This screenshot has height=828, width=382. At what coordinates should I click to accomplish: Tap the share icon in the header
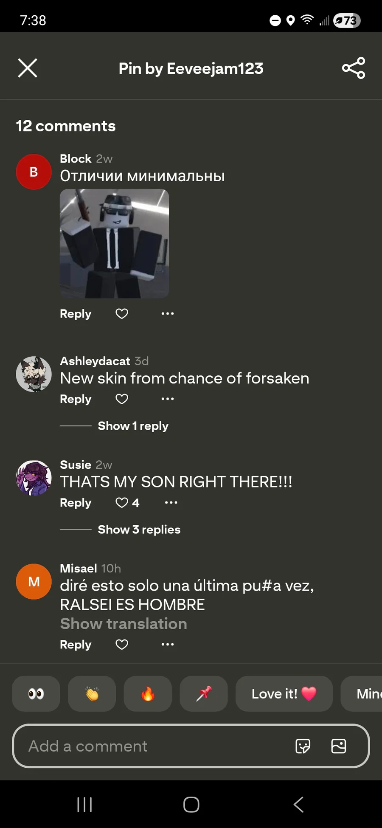coord(354,68)
